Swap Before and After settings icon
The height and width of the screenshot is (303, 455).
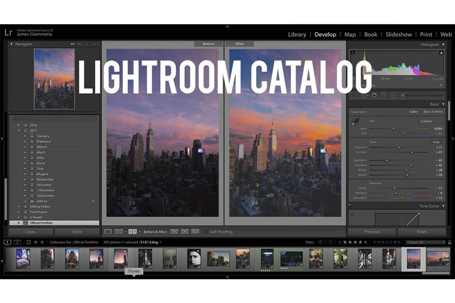pos(196,232)
